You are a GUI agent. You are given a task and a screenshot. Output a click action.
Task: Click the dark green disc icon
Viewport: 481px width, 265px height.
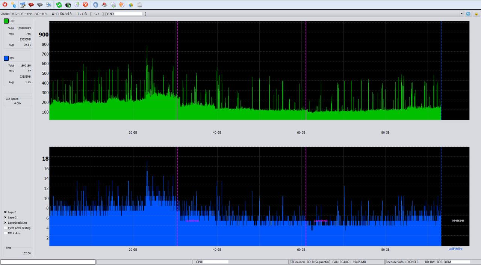click(x=68, y=5)
